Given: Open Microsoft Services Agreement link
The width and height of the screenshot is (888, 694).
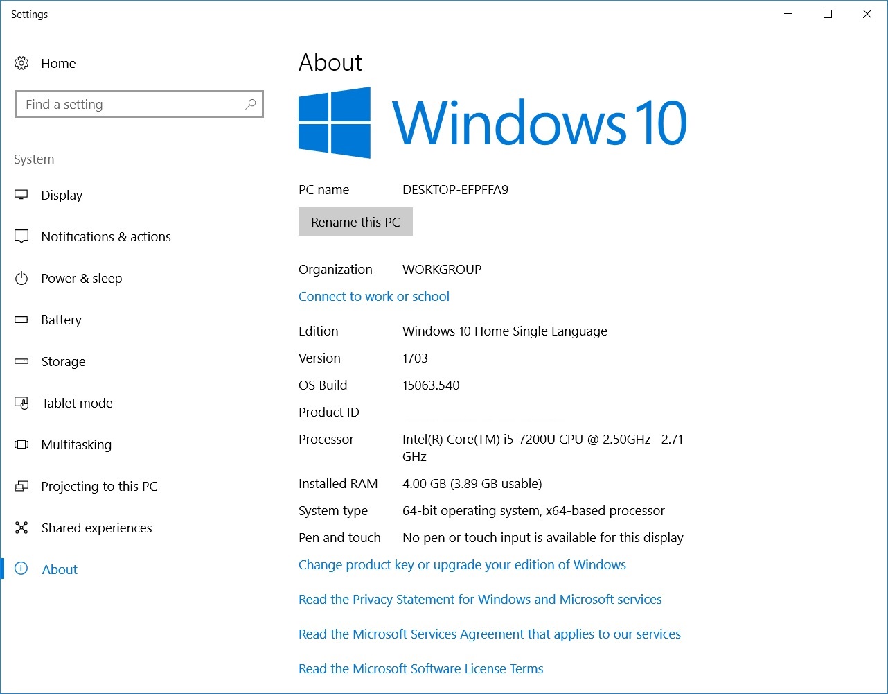Looking at the screenshot, I should (x=490, y=634).
